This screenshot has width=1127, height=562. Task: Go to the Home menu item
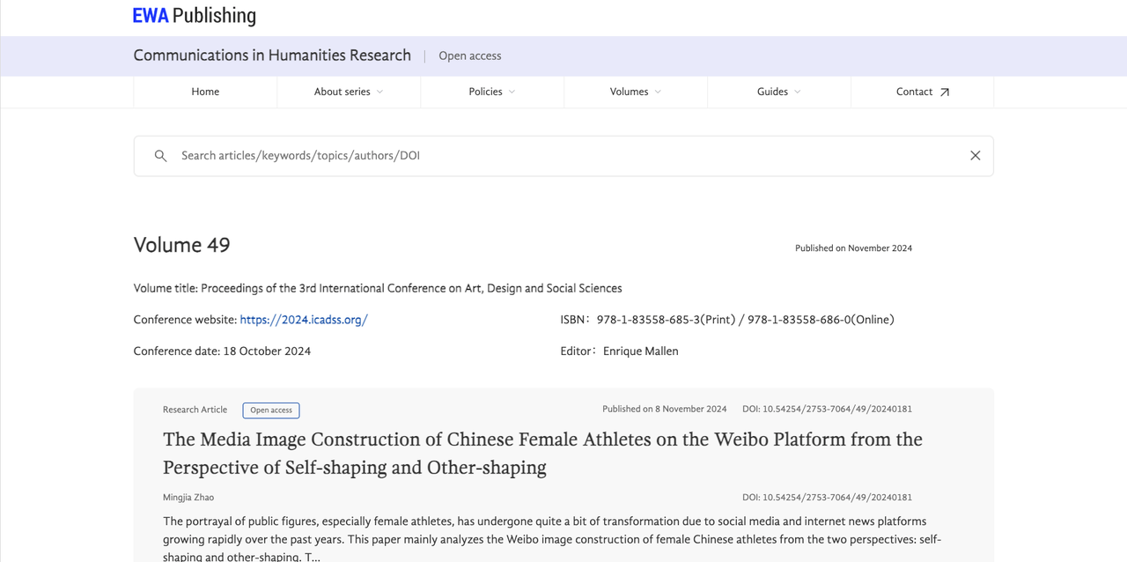pyautogui.click(x=205, y=92)
